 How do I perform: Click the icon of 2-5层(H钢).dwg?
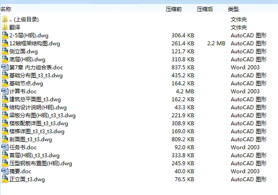click(x=5, y=35)
